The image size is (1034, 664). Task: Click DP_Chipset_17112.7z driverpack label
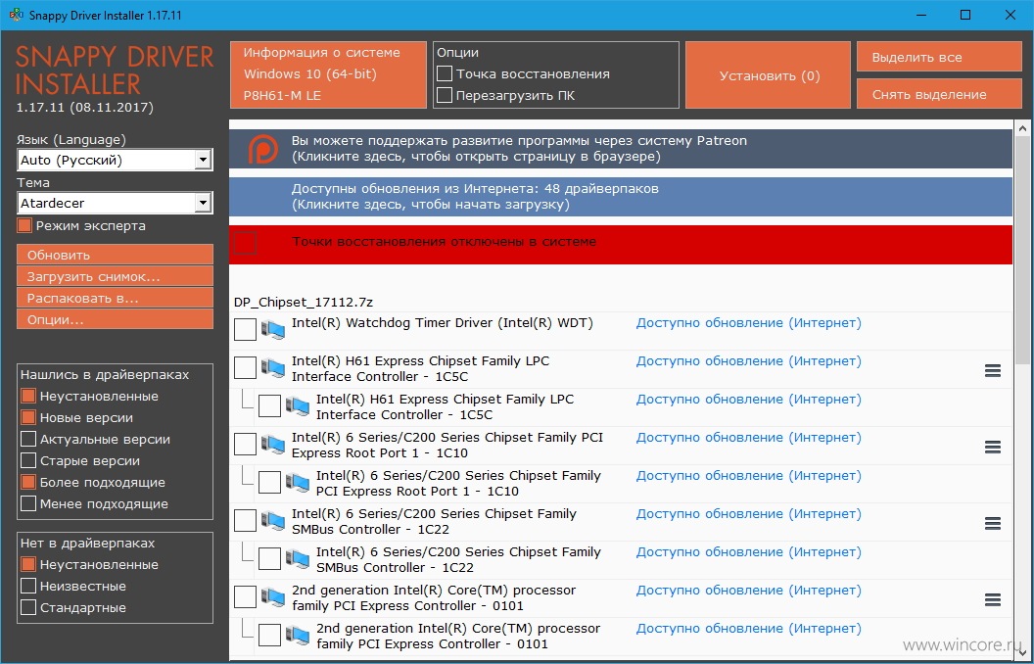pyautogui.click(x=304, y=302)
